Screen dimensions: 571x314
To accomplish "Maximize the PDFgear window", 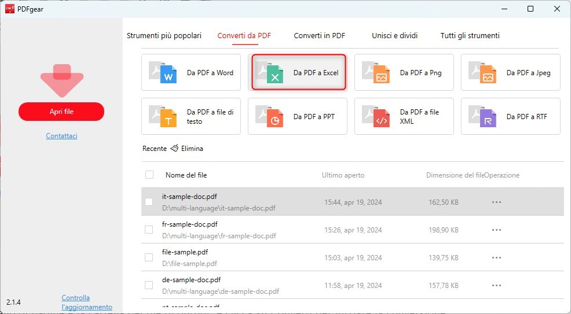I will pos(530,9).
